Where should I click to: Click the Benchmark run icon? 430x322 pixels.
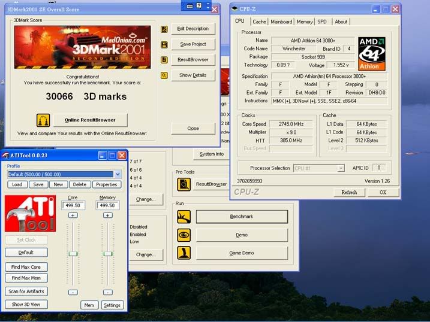coord(184,217)
